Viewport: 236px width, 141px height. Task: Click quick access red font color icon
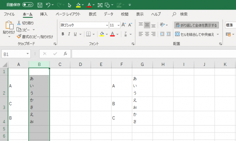tap(89, 5)
